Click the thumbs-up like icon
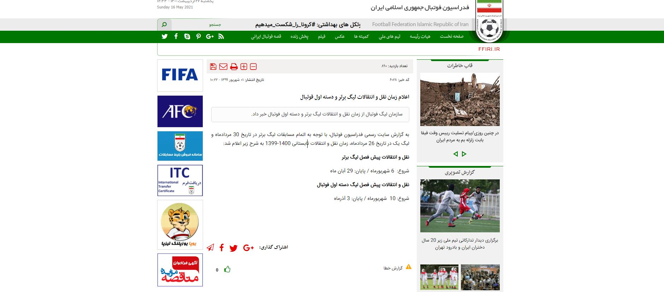This screenshot has height=292, width=664. click(227, 269)
